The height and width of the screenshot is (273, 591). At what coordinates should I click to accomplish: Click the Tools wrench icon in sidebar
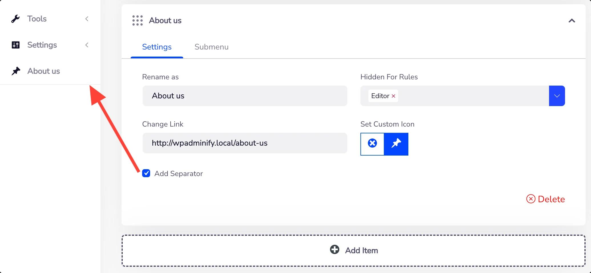tap(15, 19)
